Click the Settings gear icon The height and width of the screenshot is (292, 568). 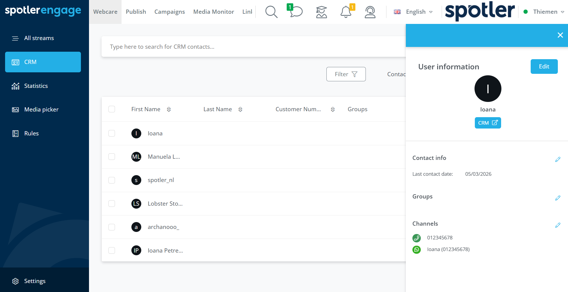[15, 281]
